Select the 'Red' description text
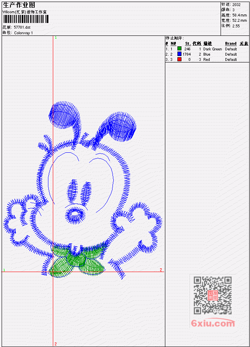The image size is (250, 347). 206,60
